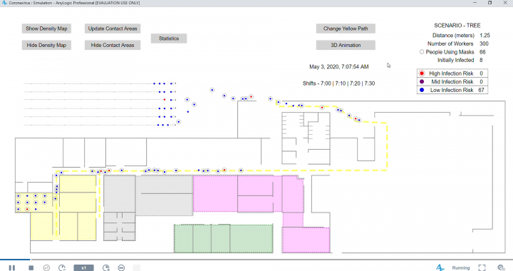Image resolution: width=513 pixels, height=271 pixels.
Task: Speed up the simulation clock icon
Action: click(106, 267)
